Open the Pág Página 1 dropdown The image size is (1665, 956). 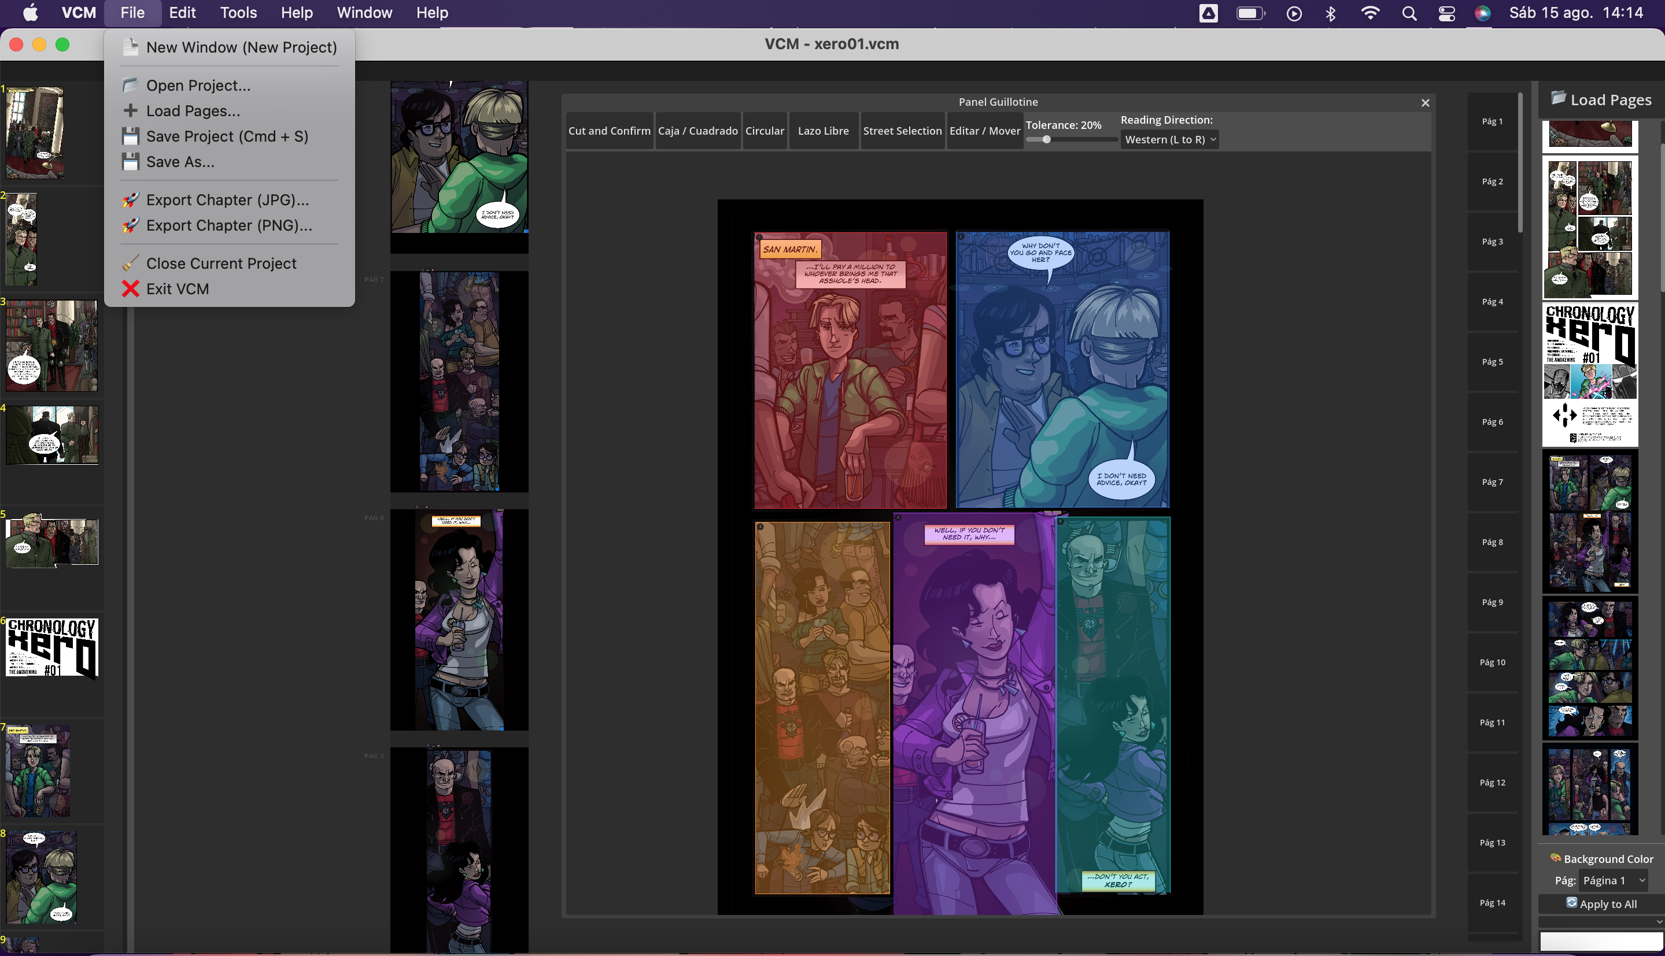1614,880
